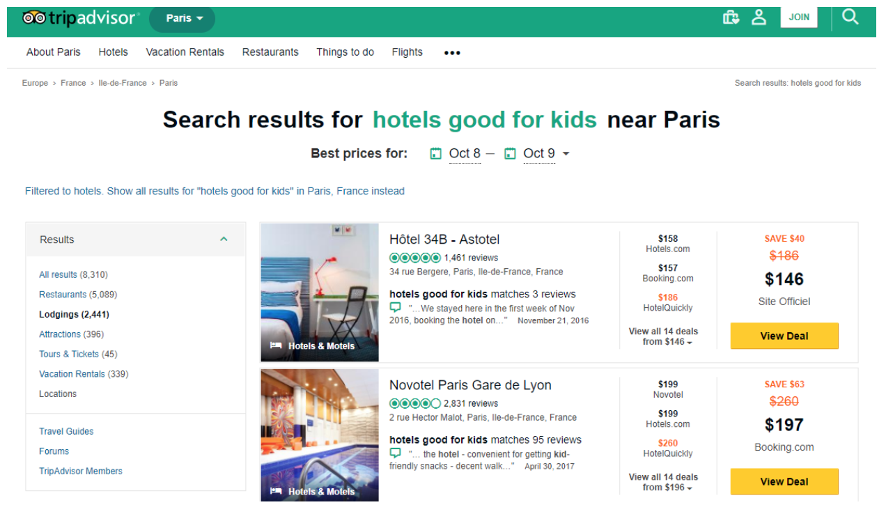Click Locations in results sidebar
This screenshot has width=886, height=514.
coord(58,394)
